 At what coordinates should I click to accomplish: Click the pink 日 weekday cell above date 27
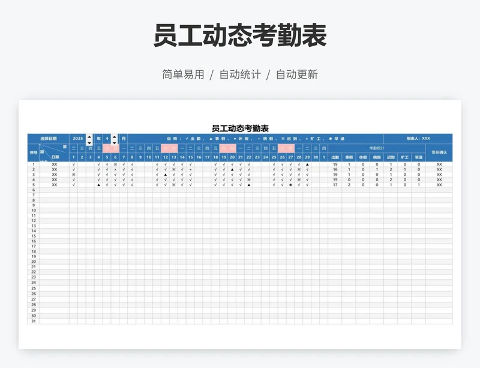coord(290,148)
